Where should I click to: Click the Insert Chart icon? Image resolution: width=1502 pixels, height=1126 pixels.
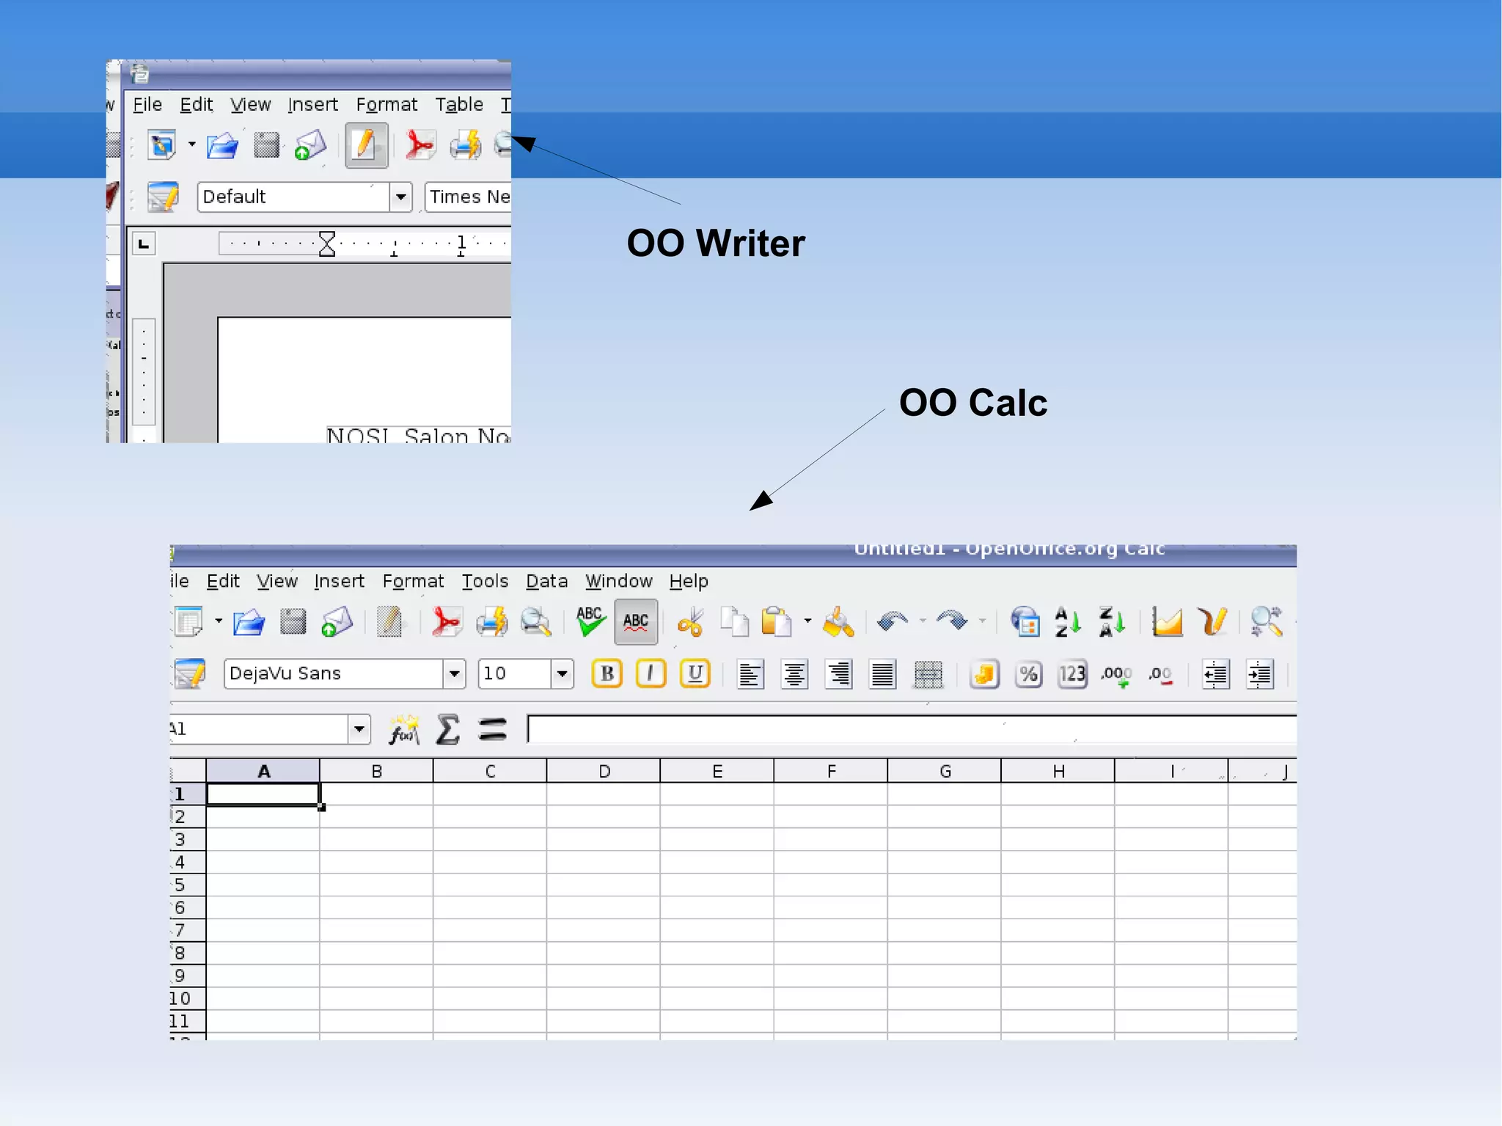point(1167,622)
